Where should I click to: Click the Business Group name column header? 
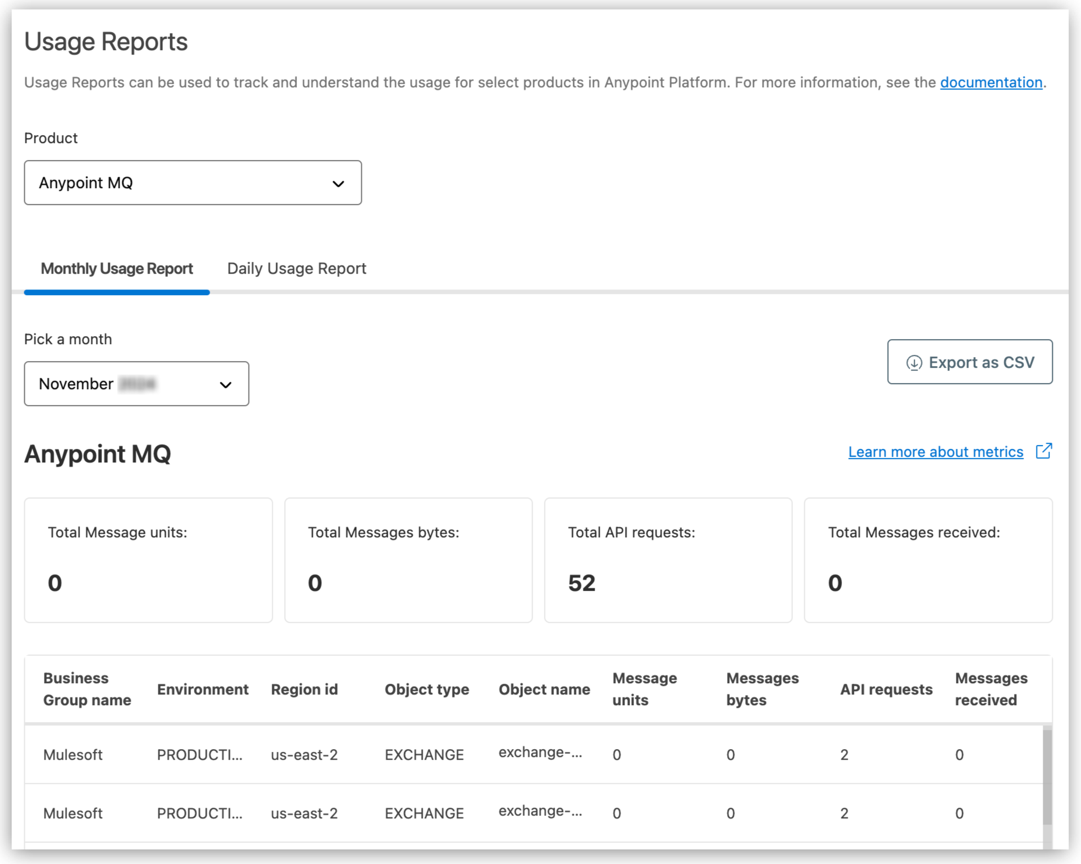point(87,688)
